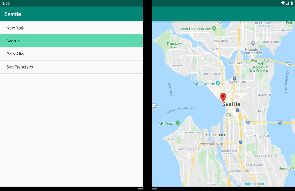
Task: Click the Harbor Island map label
Action: click(x=216, y=135)
